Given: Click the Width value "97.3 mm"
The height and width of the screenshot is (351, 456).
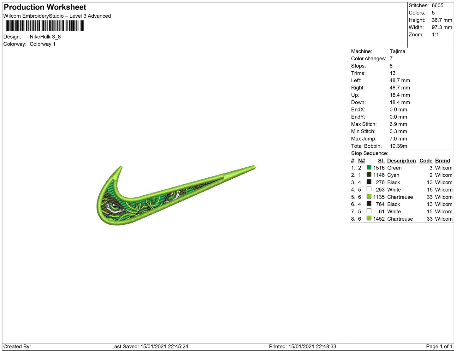Looking at the screenshot, I should tap(442, 27).
